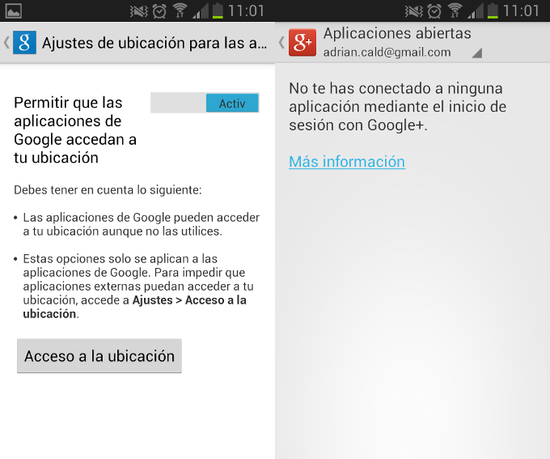The height and width of the screenshot is (459, 550).
Task: Tap the Wi-Fi icon in left status bar
Action: pyautogui.click(x=180, y=11)
